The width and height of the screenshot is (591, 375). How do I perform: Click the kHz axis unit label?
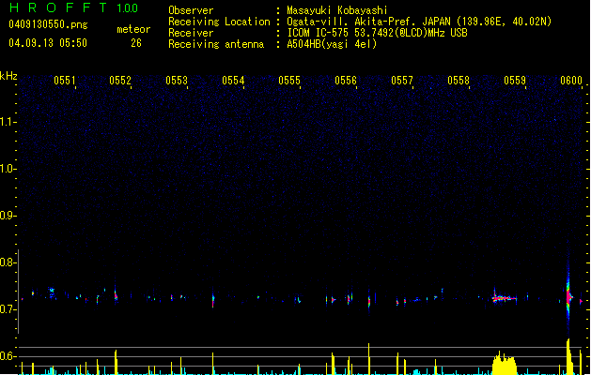(x=8, y=76)
